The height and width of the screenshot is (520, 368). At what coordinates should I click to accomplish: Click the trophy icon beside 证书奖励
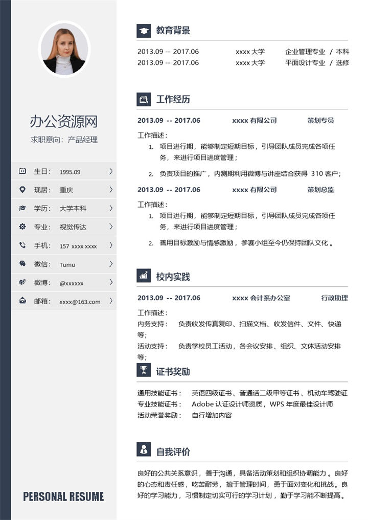coord(144,370)
